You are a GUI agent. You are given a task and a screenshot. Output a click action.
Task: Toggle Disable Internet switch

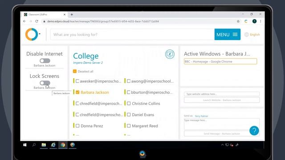click(45, 60)
